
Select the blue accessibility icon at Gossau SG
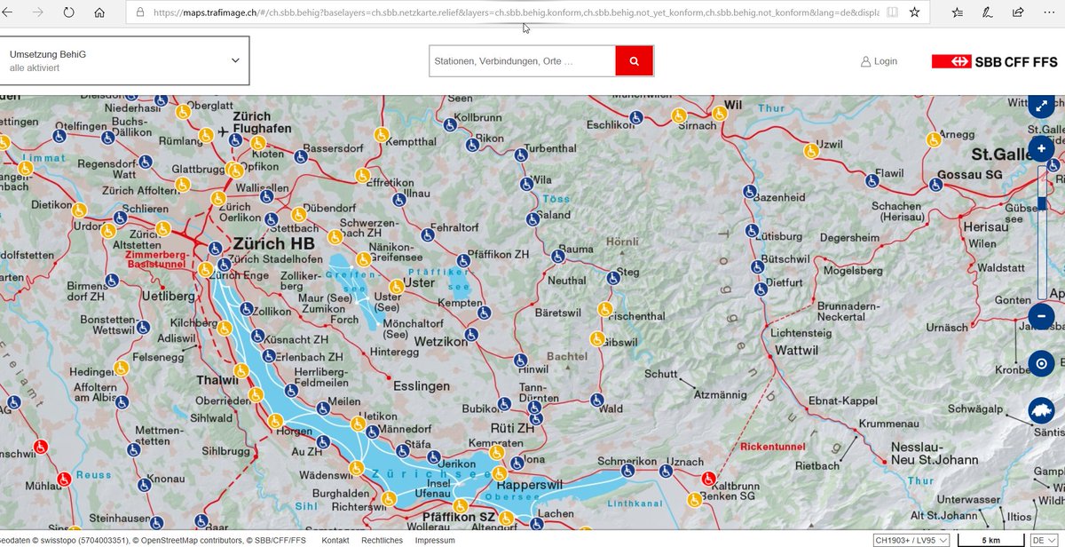[x=935, y=186]
